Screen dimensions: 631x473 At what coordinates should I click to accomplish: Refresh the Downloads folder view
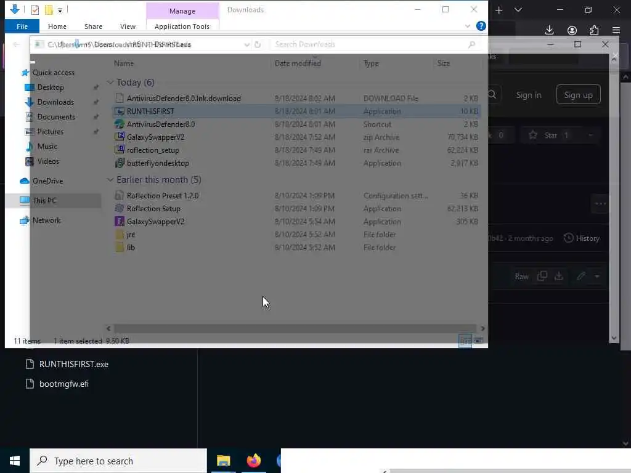tap(258, 44)
